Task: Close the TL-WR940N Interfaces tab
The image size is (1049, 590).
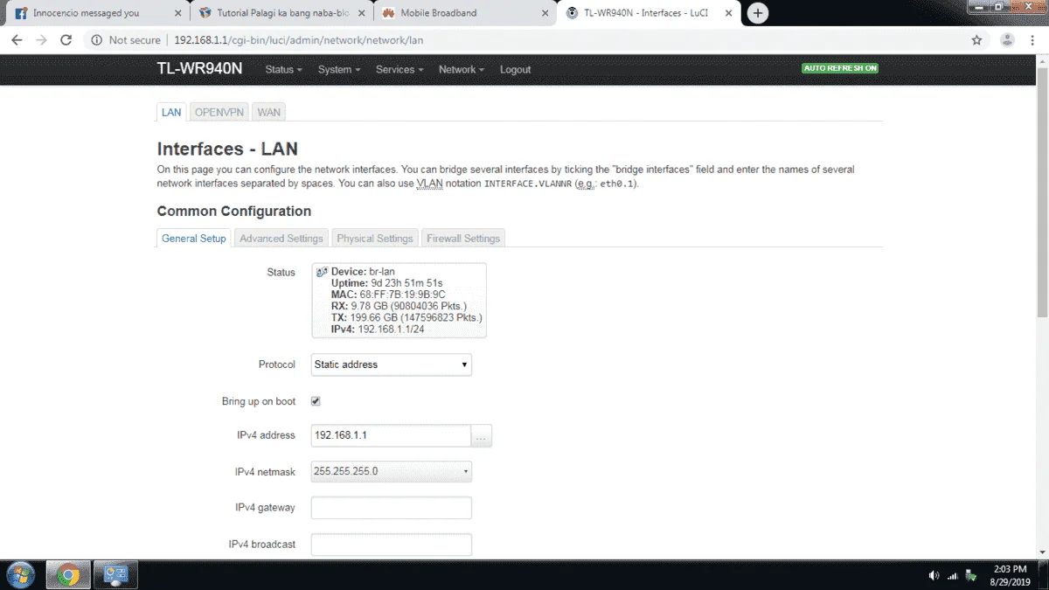Action: click(x=729, y=13)
